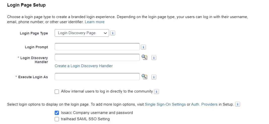Click info icon after internal users checkbox label
The height and width of the screenshot is (124, 269).
pos(156,92)
